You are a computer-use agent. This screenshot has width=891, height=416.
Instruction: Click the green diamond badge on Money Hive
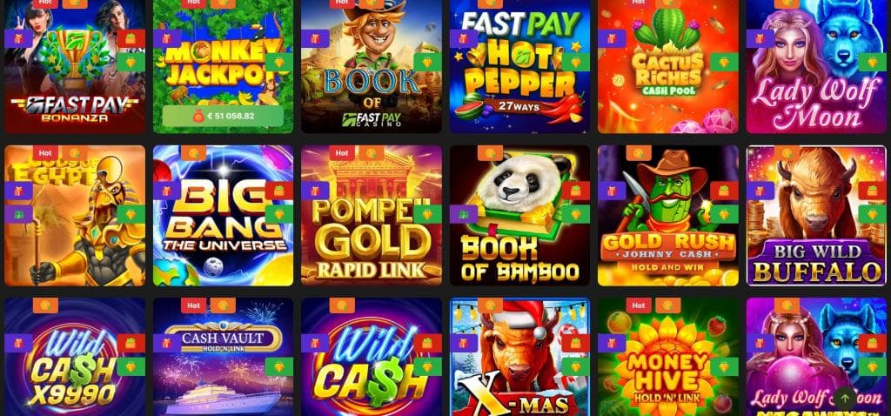point(724,366)
